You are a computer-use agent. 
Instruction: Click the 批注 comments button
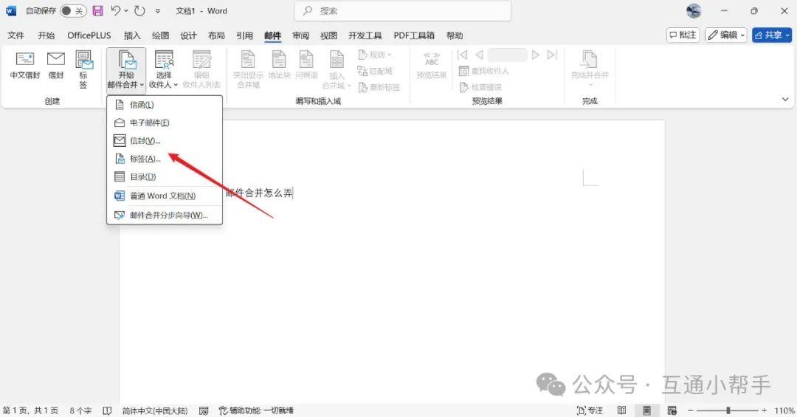tap(683, 35)
